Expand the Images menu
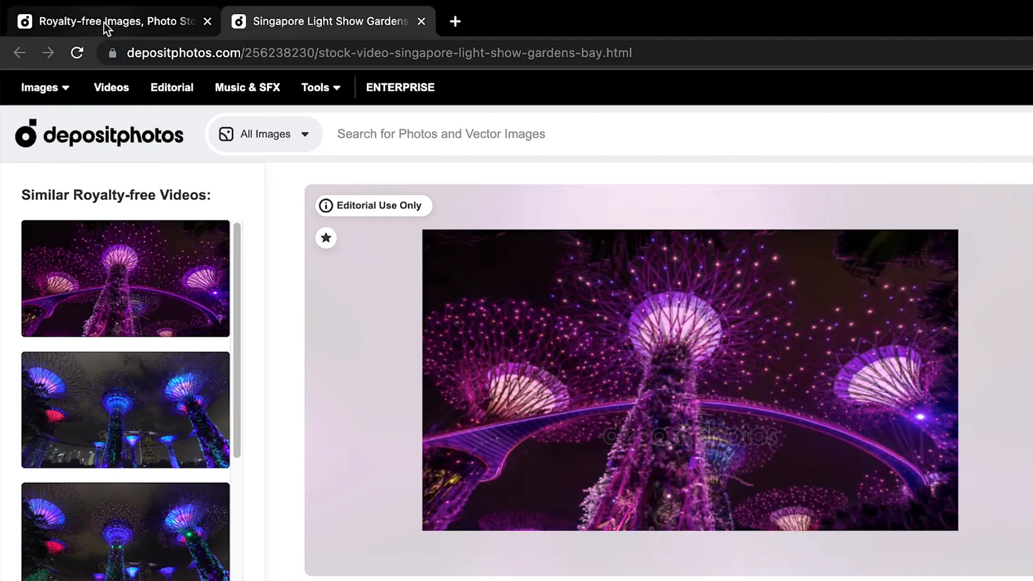The height and width of the screenshot is (581, 1033). pos(45,87)
